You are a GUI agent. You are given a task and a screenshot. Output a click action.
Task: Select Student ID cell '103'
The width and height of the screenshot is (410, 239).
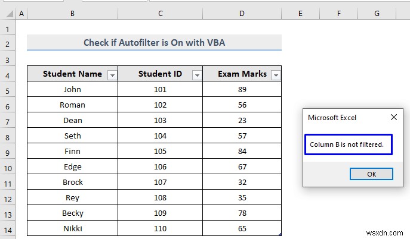pos(161,120)
